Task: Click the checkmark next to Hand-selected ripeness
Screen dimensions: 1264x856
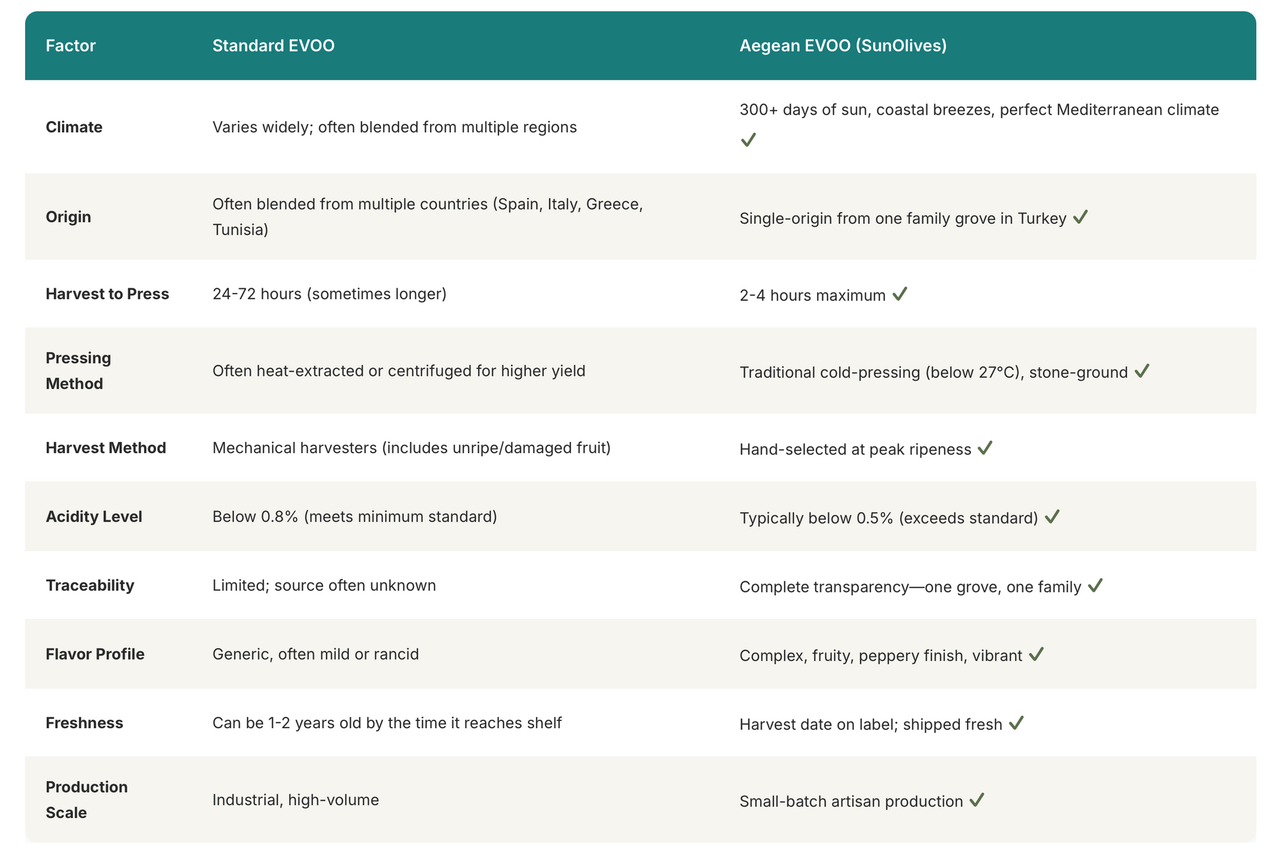Action: coord(985,448)
